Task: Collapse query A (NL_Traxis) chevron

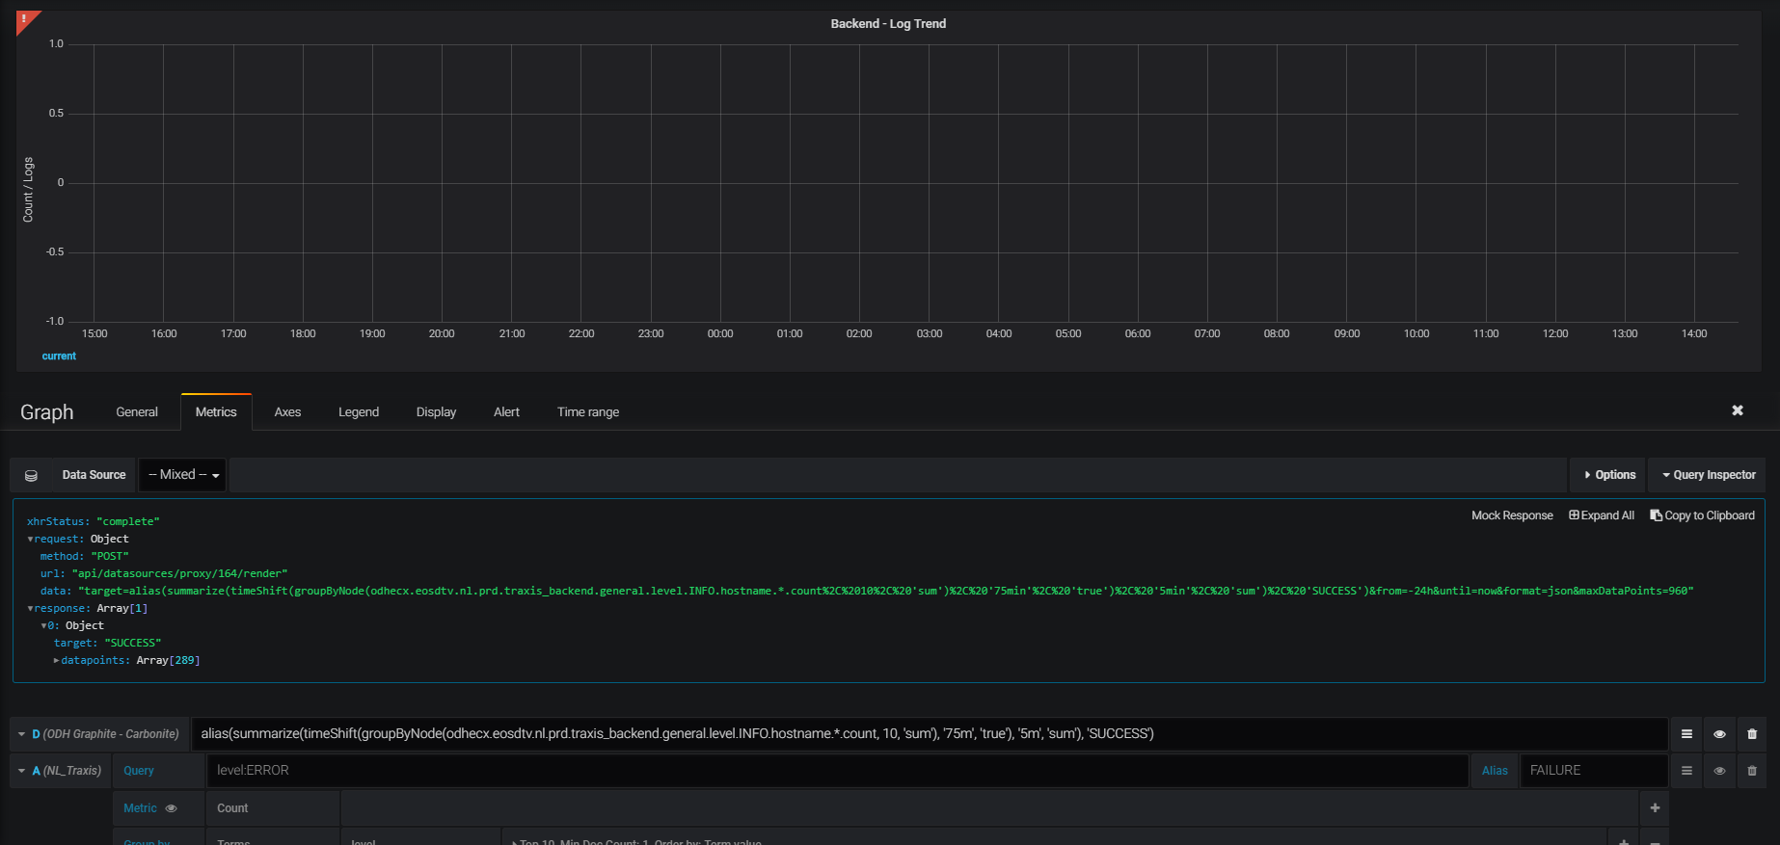Action: pyautogui.click(x=21, y=771)
